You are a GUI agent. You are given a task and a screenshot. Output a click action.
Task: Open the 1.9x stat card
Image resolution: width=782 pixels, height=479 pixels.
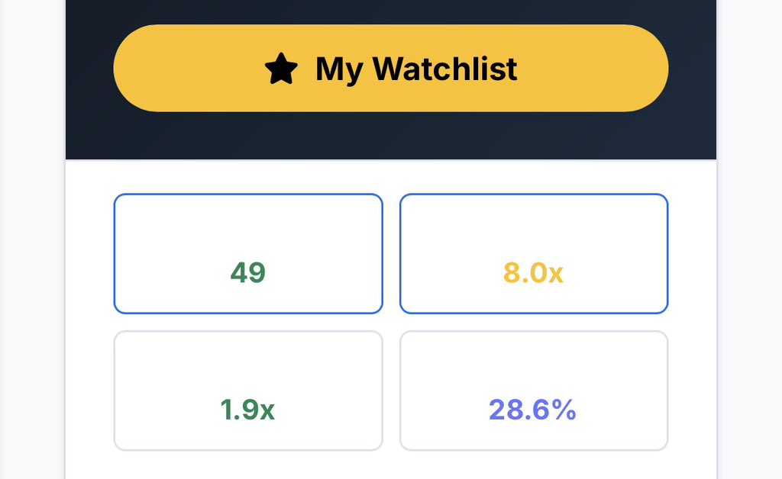pos(248,391)
